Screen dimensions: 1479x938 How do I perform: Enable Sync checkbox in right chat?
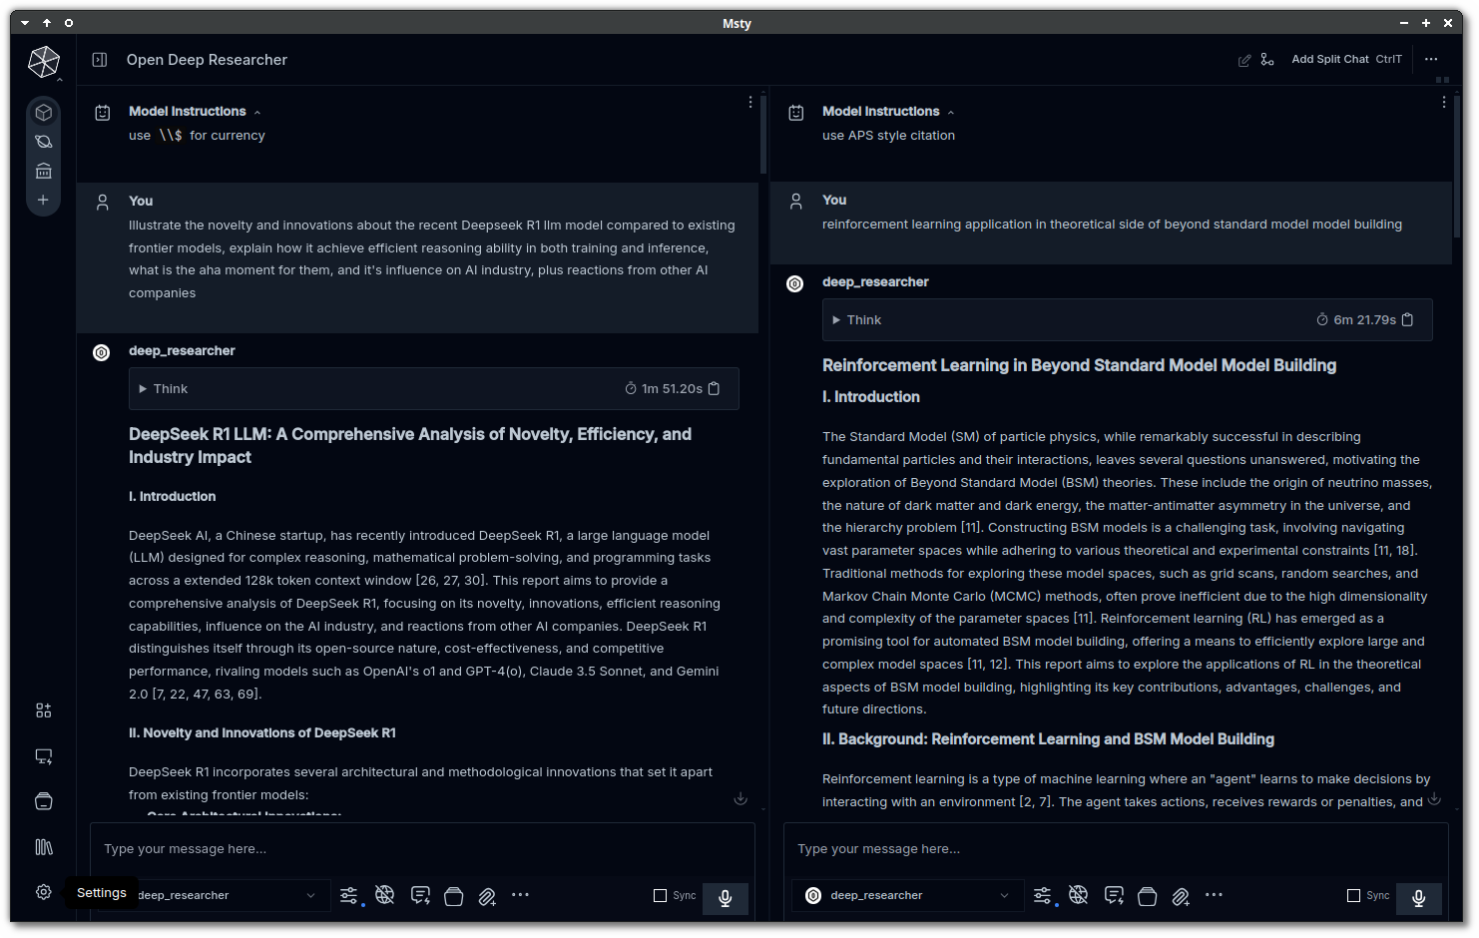tap(1353, 896)
